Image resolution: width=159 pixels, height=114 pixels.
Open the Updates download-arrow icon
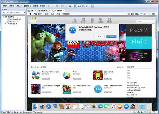(x=109, y=20)
